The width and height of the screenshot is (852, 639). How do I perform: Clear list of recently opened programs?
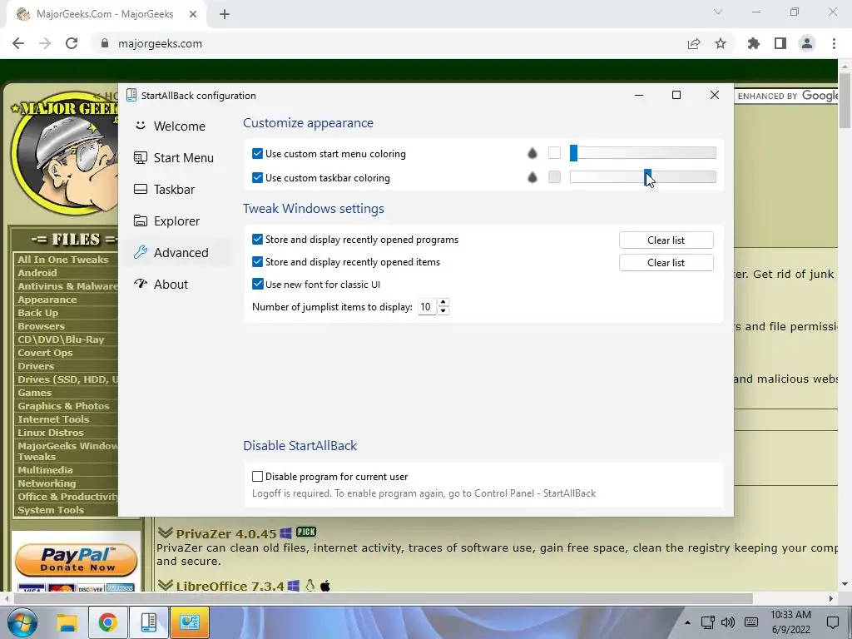(x=666, y=240)
